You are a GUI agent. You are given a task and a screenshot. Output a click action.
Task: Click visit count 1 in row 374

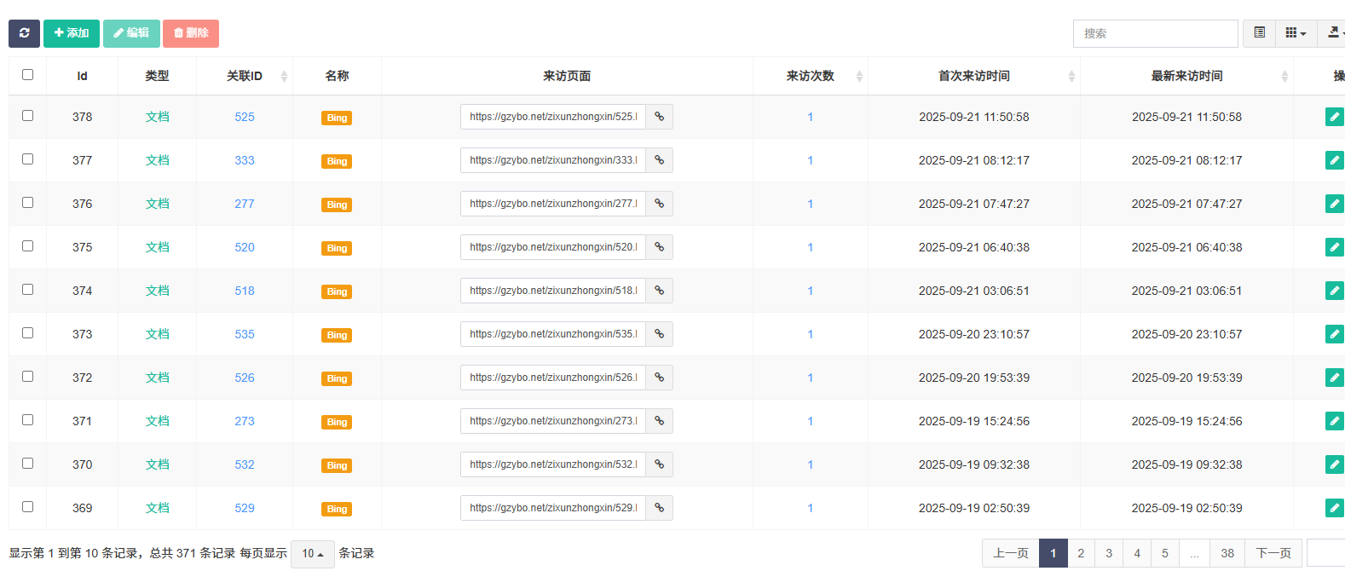click(x=811, y=291)
